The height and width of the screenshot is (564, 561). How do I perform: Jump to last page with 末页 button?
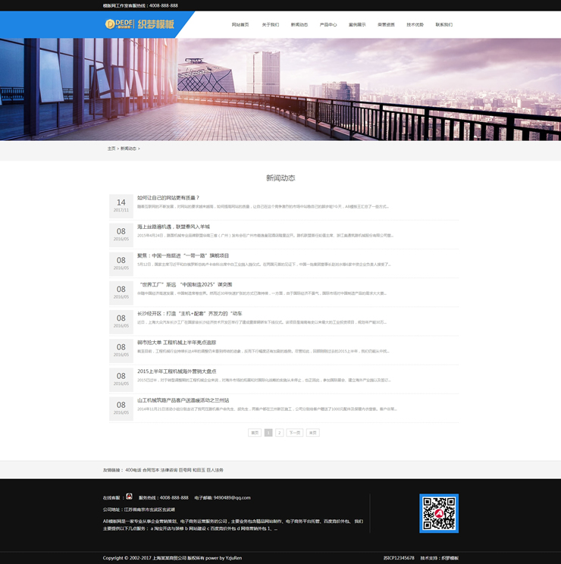pos(312,433)
